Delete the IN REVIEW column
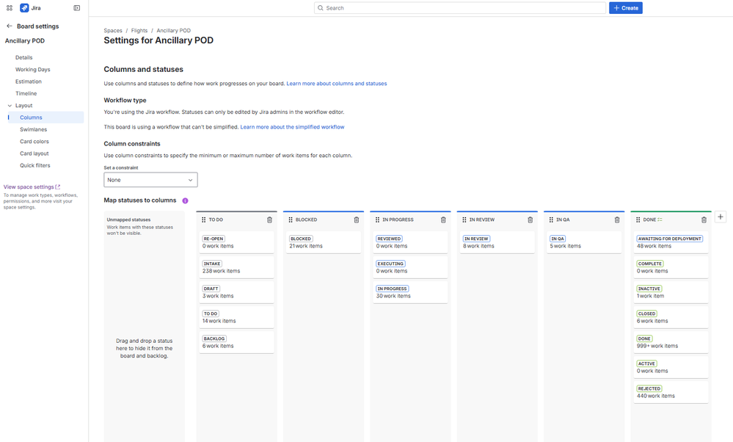This screenshot has width=733, height=442. tap(530, 220)
